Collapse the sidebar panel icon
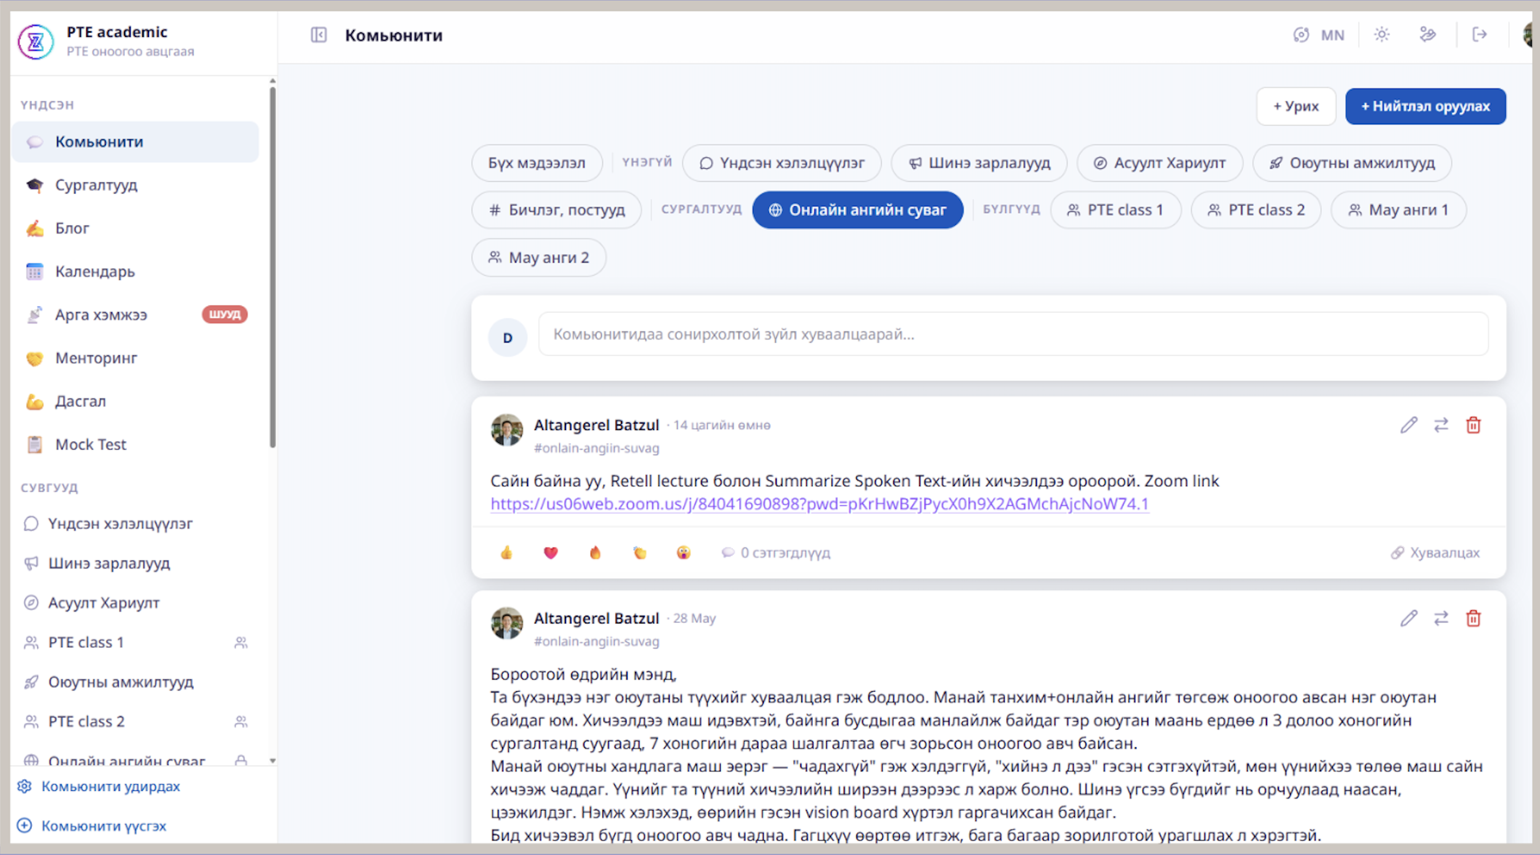 318,35
